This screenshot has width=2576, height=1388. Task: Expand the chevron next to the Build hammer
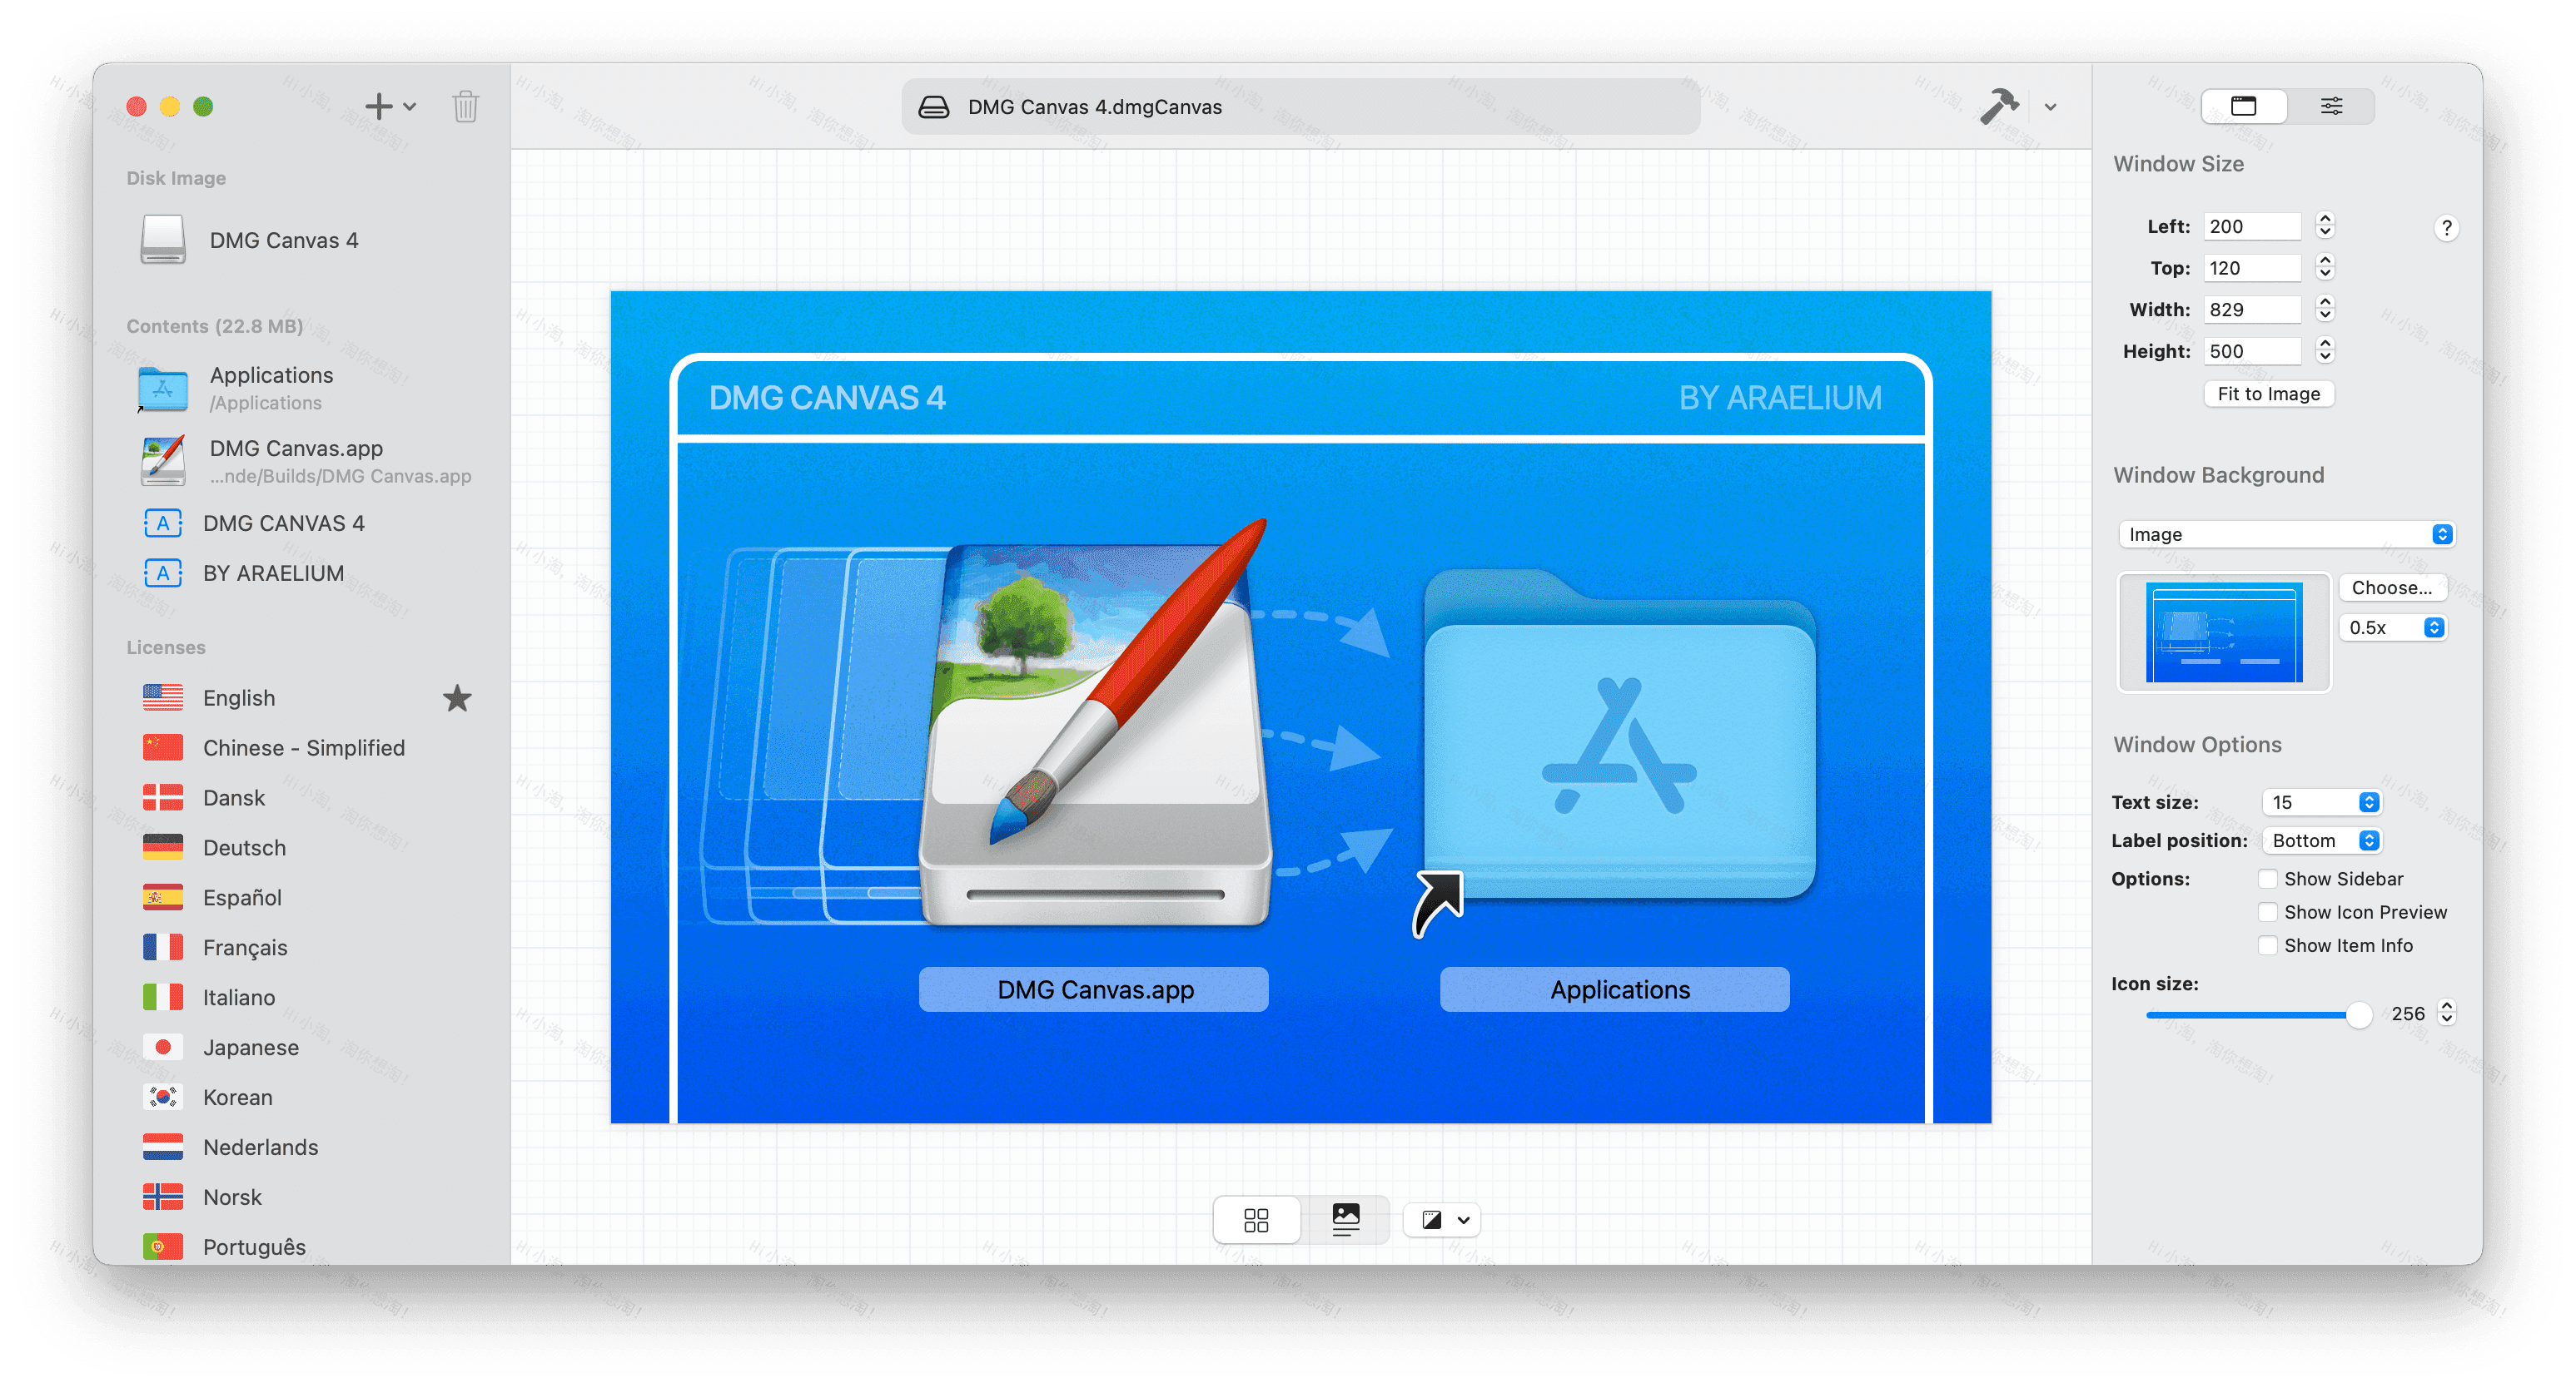[2050, 107]
